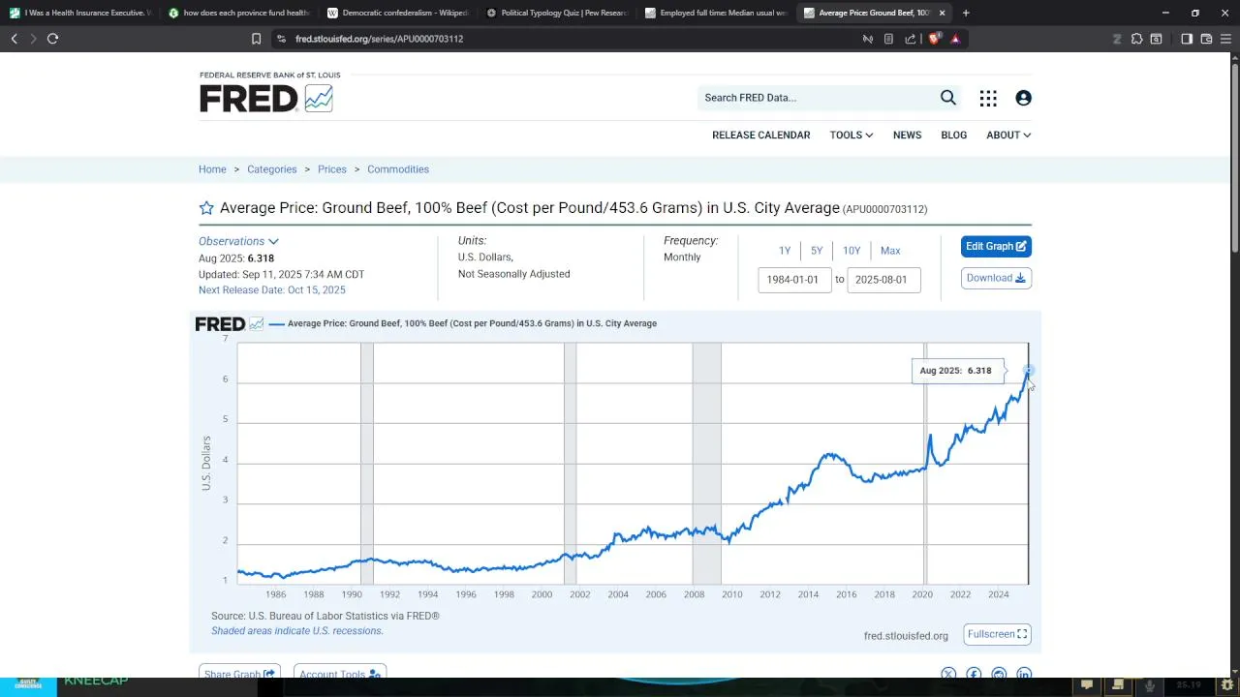Click the share page icon
Screen dimensions: 1240x697
(911, 39)
